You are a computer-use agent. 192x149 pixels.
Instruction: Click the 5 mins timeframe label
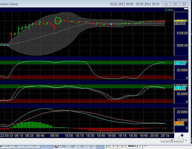click(x=169, y=10)
